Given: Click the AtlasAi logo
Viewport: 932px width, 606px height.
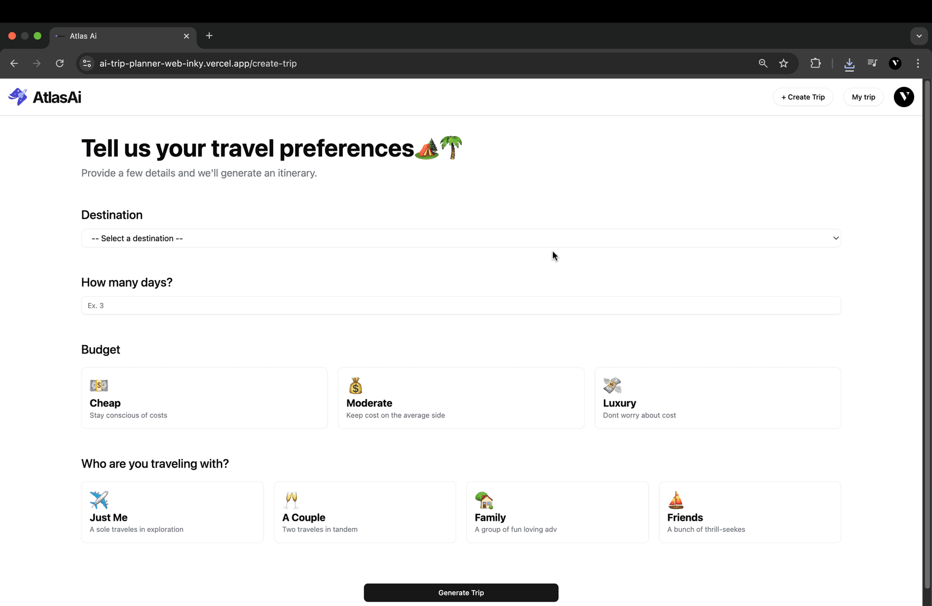Looking at the screenshot, I should (44, 97).
